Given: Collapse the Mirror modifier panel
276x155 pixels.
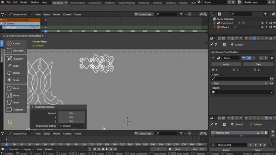Looking at the screenshot, I should [213, 58].
